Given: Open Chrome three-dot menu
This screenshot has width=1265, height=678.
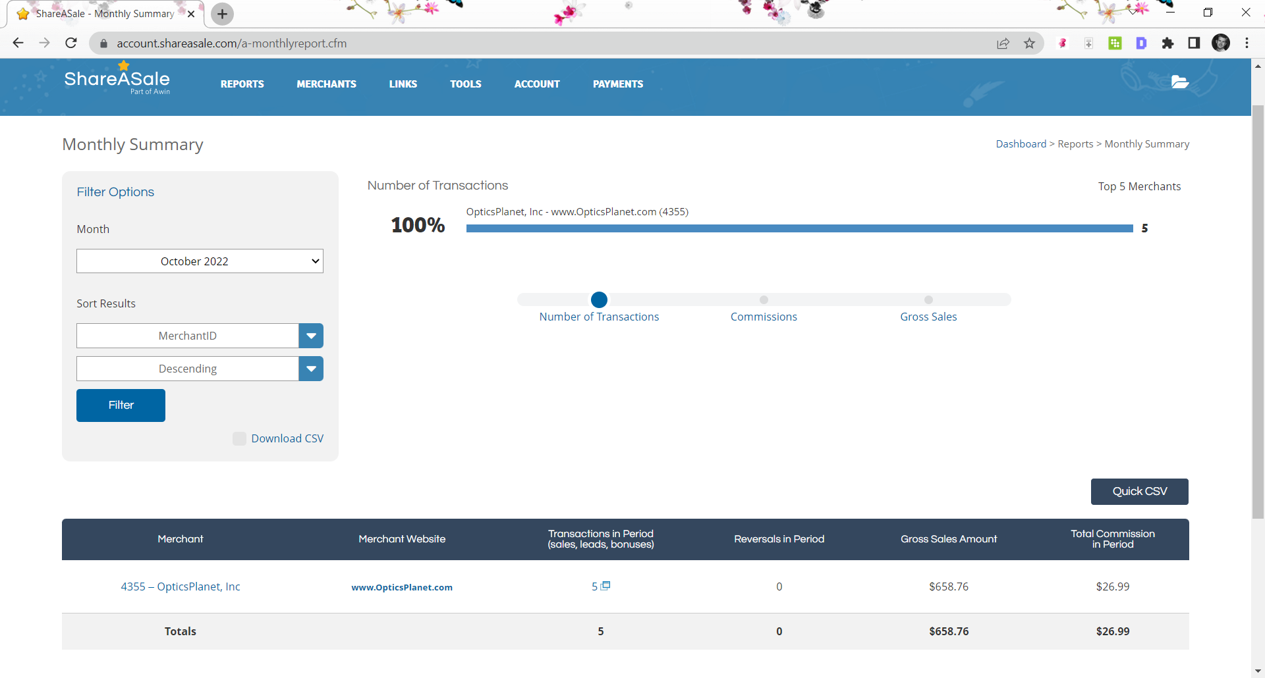Looking at the screenshot, I should coord(1247,43).
